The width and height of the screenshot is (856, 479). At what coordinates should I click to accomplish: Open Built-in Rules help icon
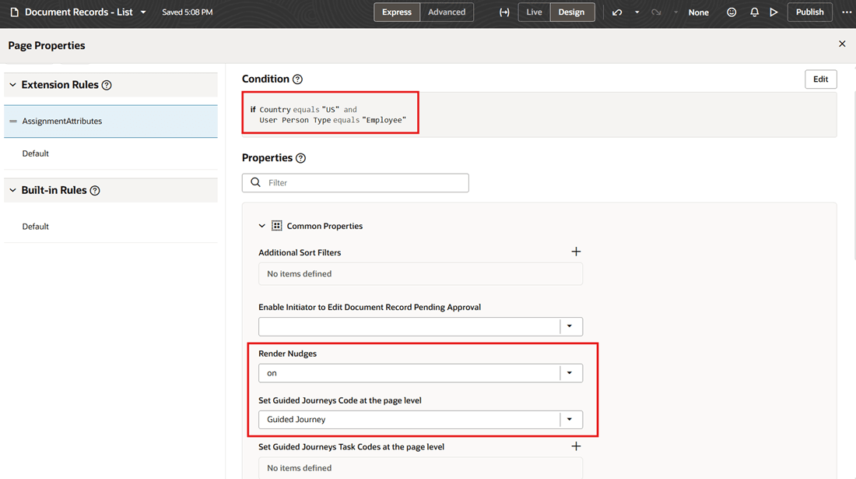click(95, 191)
